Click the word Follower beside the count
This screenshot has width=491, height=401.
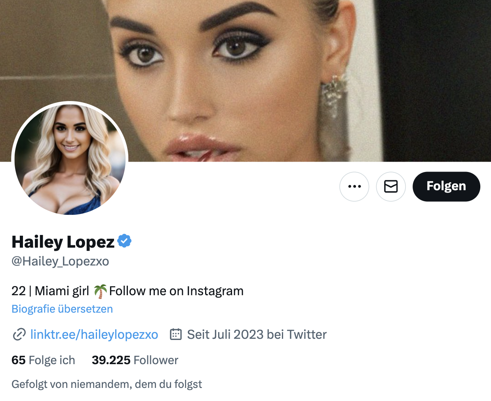tap(156, 360)
